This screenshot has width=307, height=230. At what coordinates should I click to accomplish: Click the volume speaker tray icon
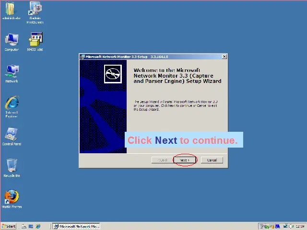[291, 226]
